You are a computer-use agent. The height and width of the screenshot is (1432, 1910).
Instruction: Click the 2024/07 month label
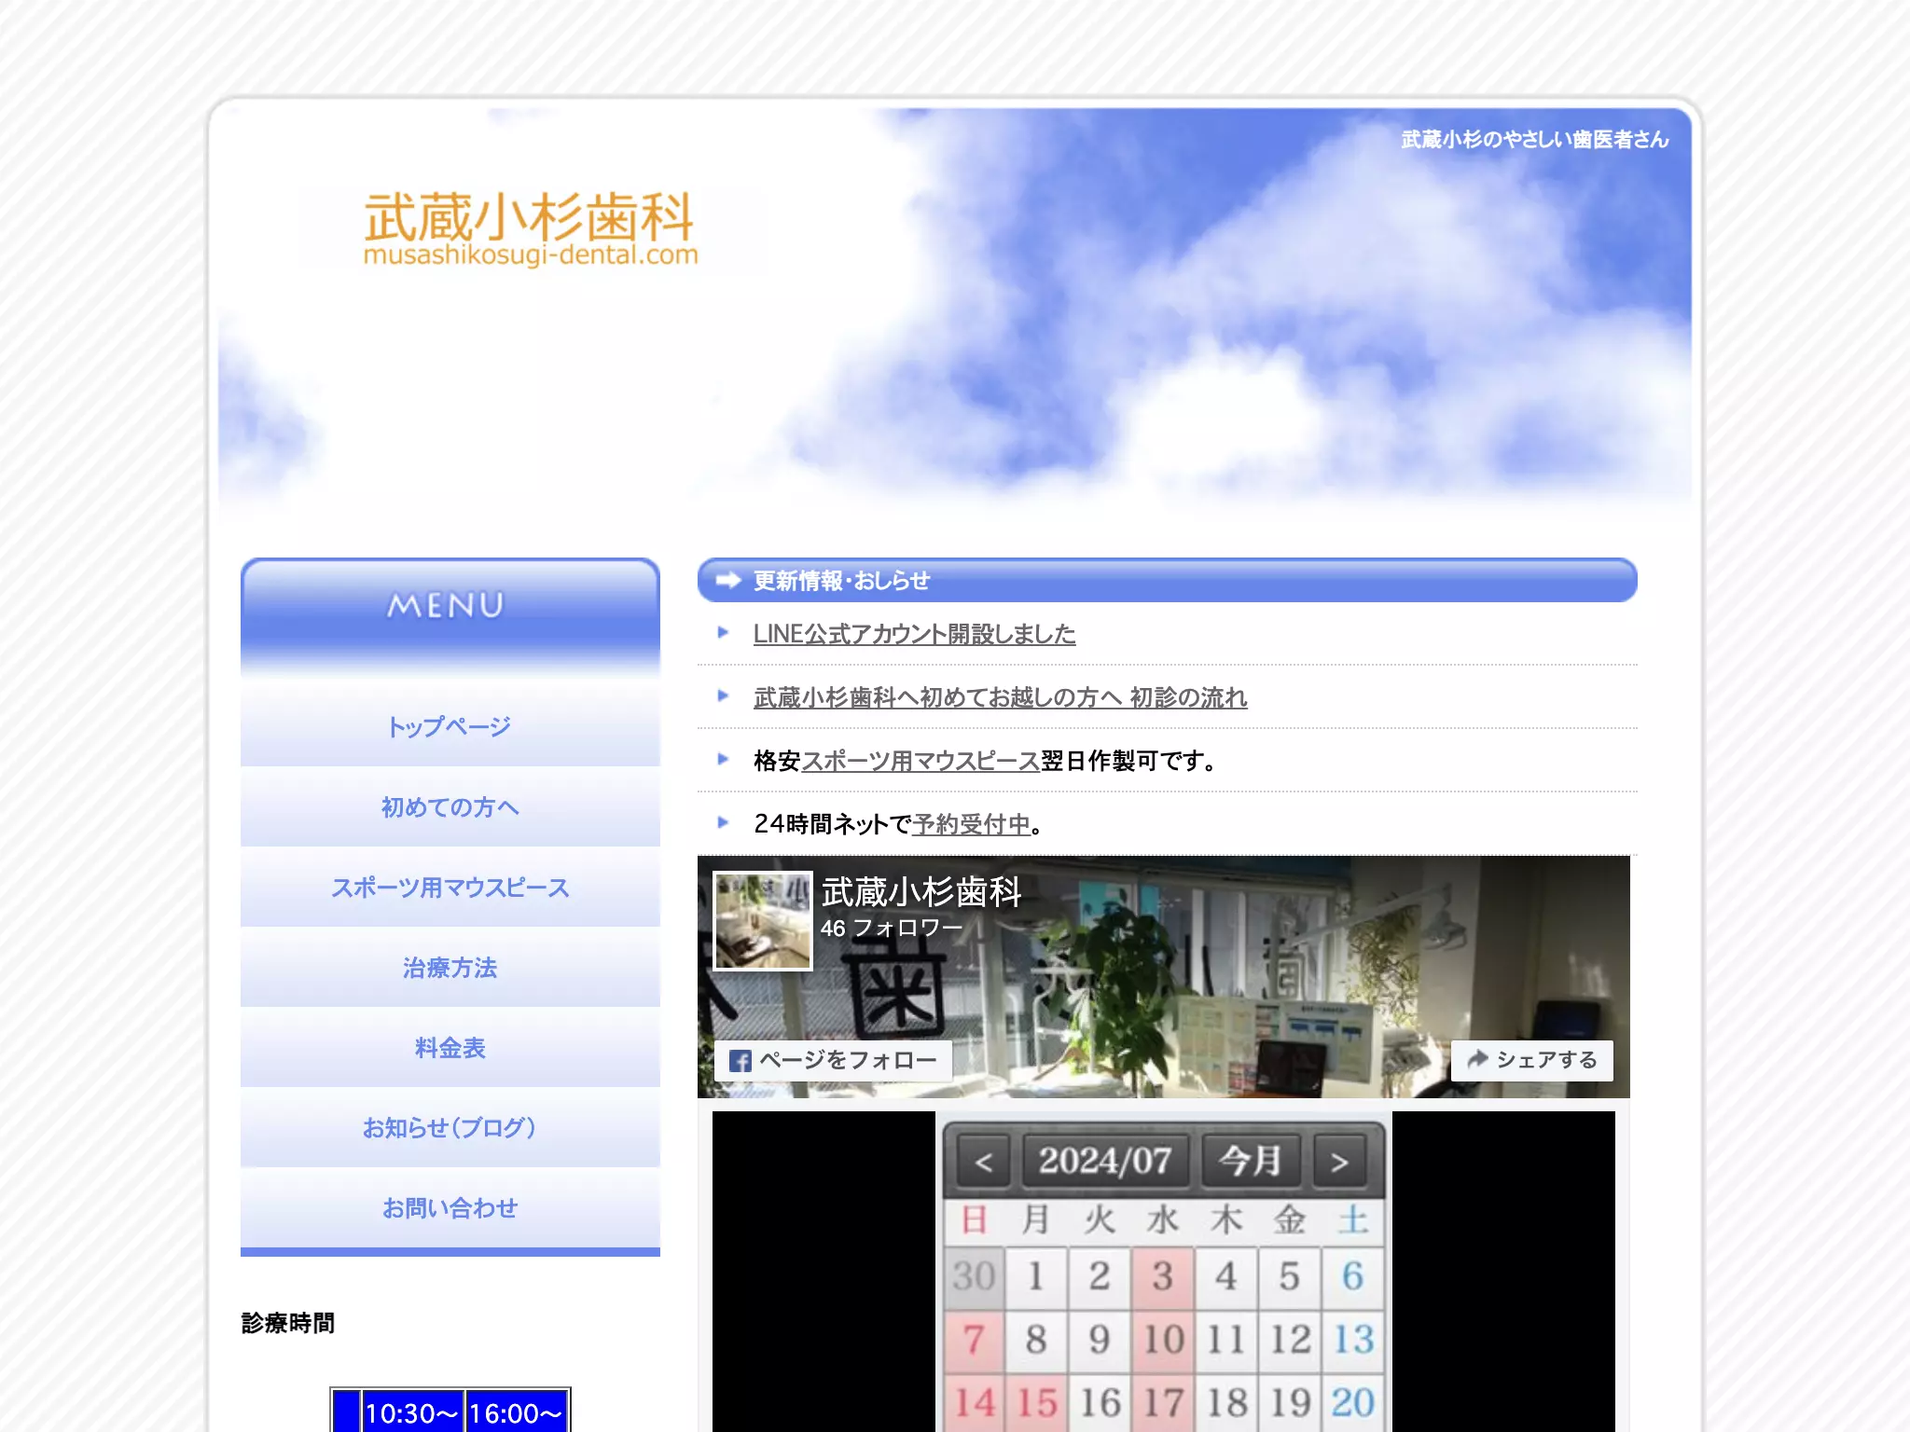pyautogui.click(x=1105, y=1162)
